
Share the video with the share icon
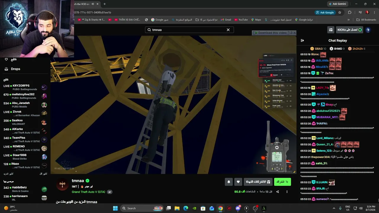click(277, 192)
